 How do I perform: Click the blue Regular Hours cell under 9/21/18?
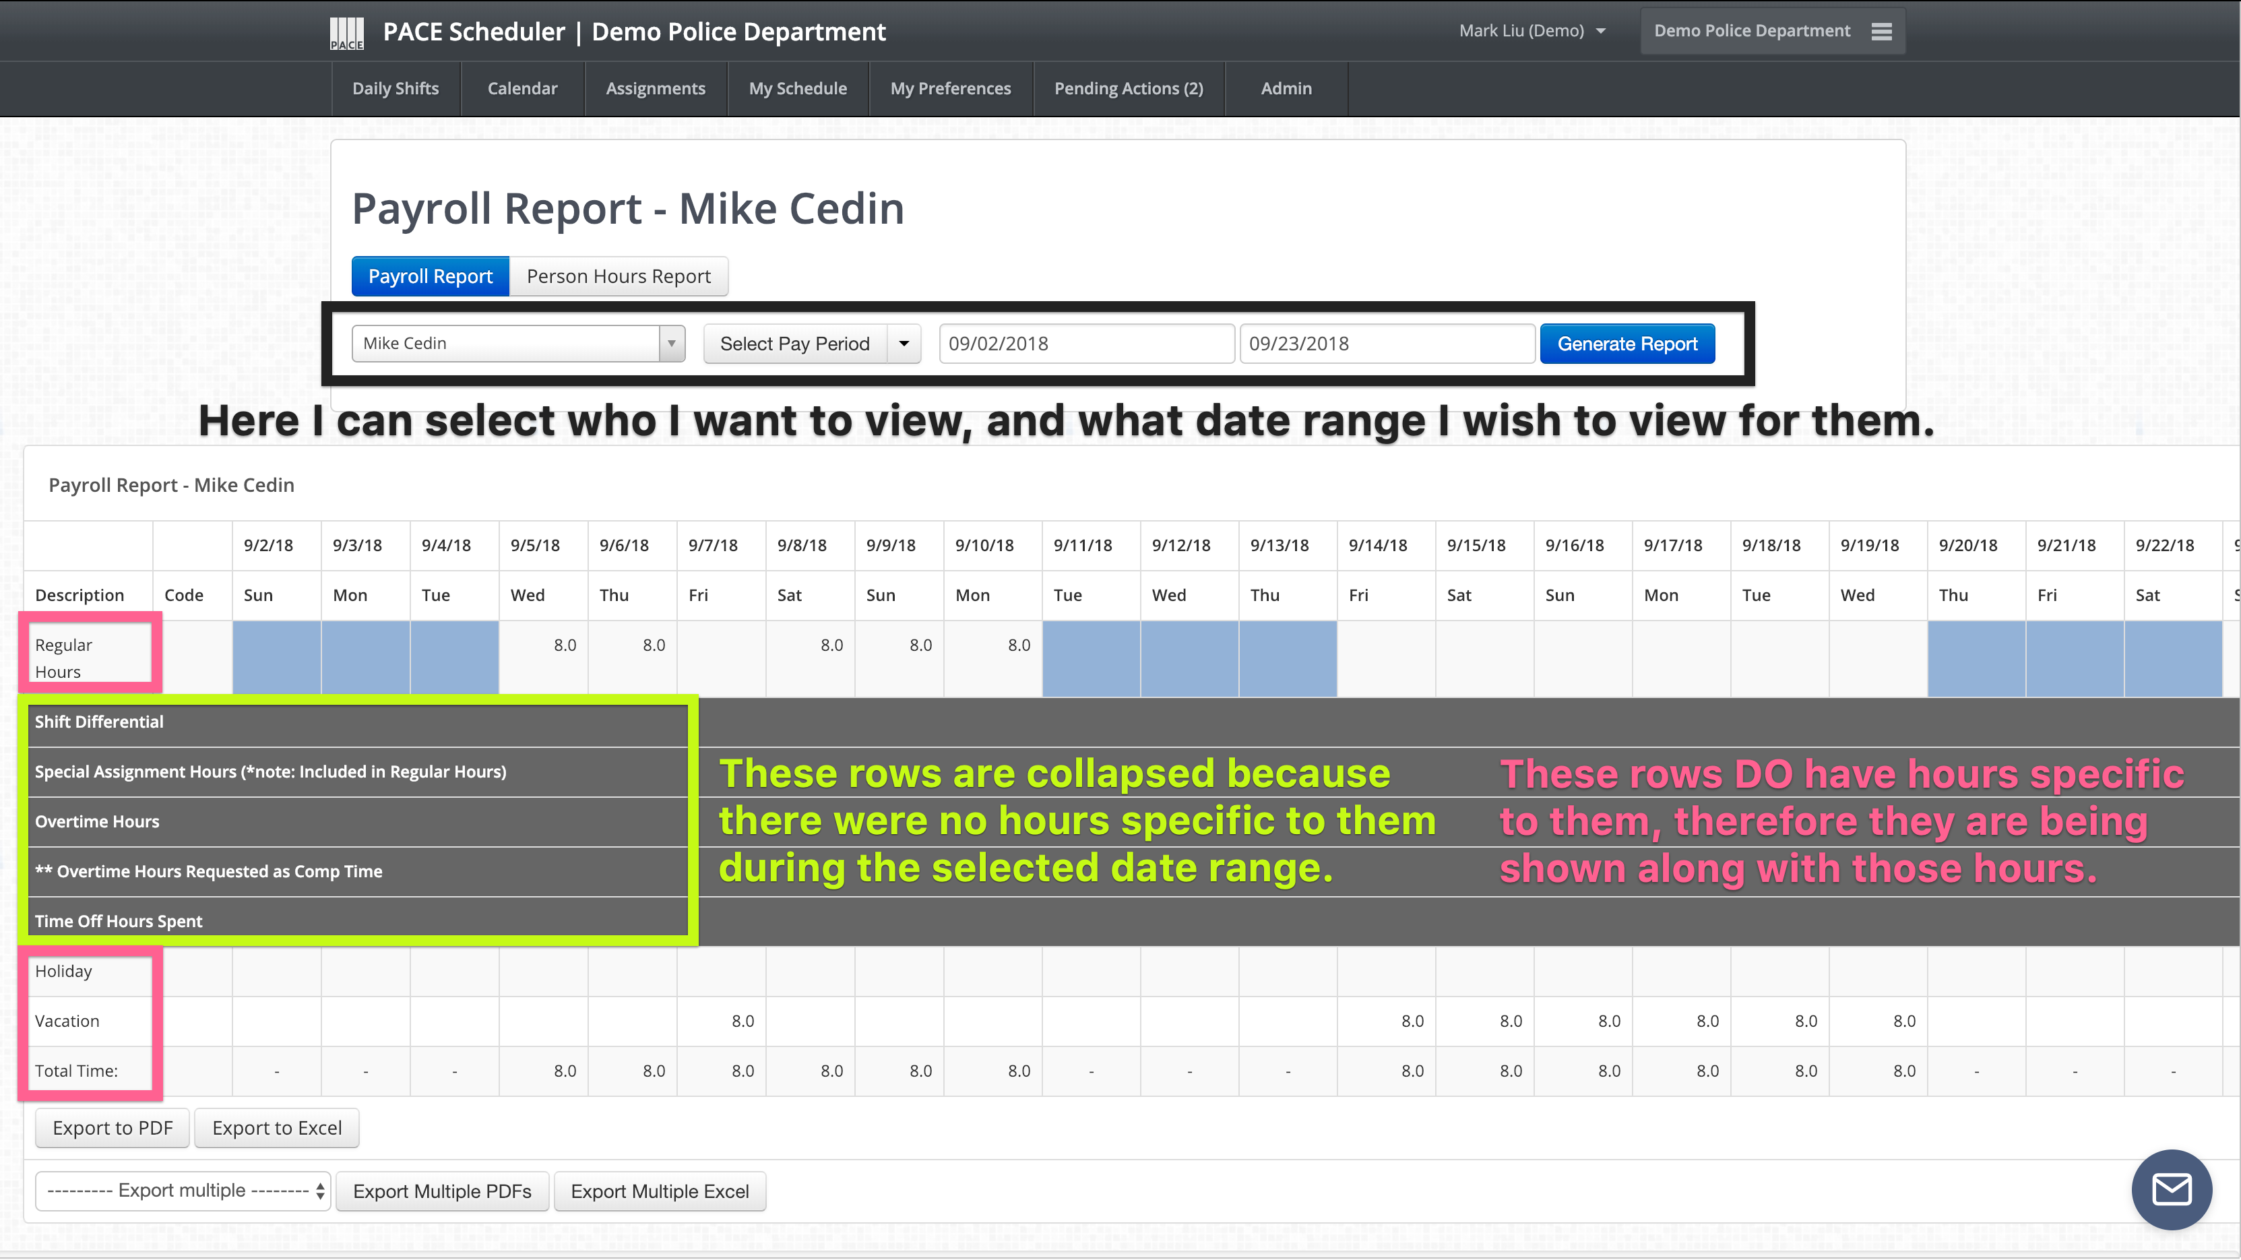click(x=2075, y=658)
